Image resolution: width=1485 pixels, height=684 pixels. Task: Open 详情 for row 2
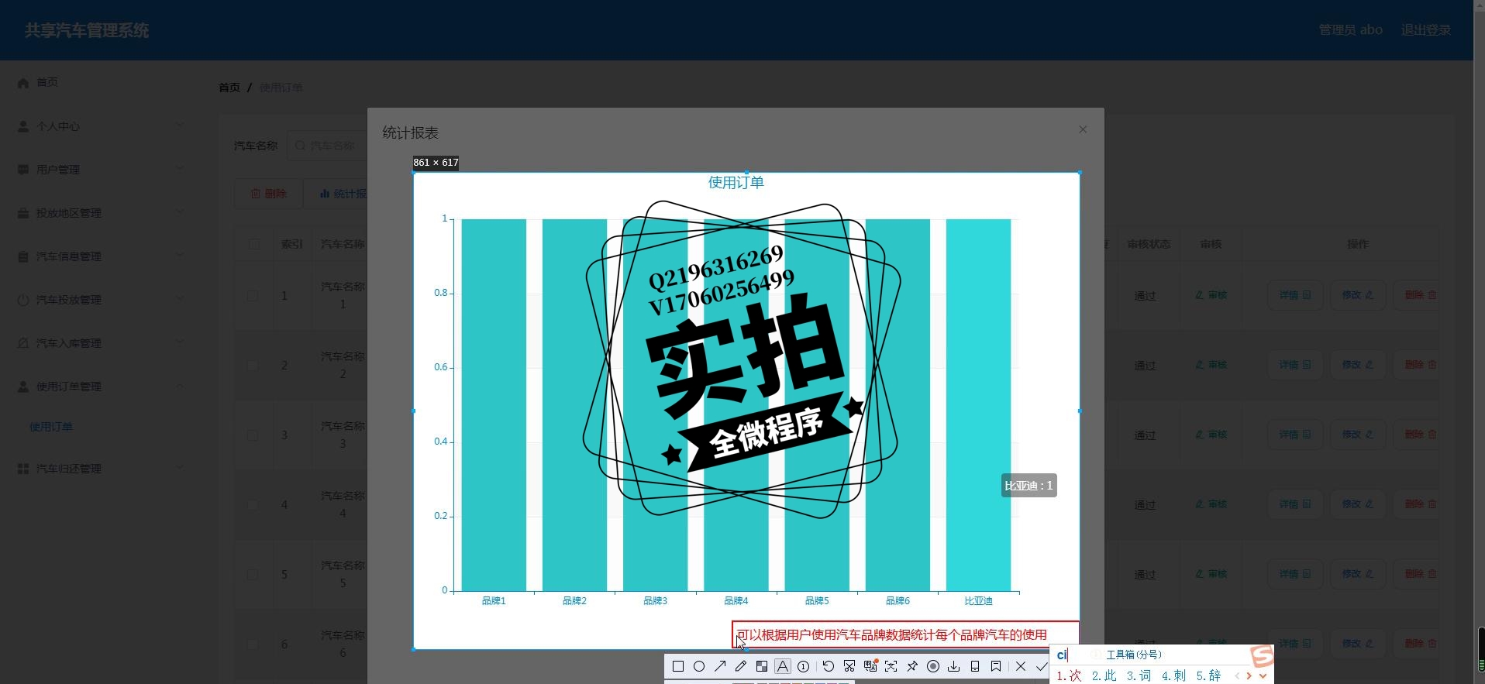(1295, 365)
